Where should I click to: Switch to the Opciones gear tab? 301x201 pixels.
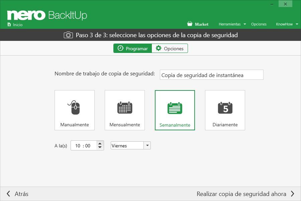(170, 48)
